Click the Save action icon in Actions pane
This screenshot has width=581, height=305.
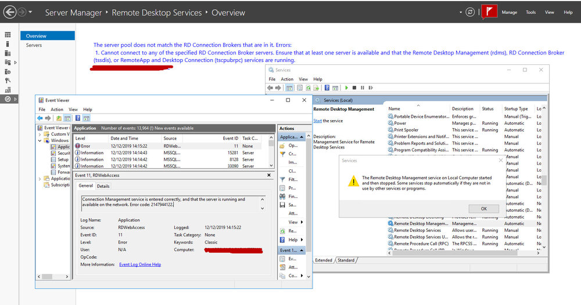coord(282,205)
